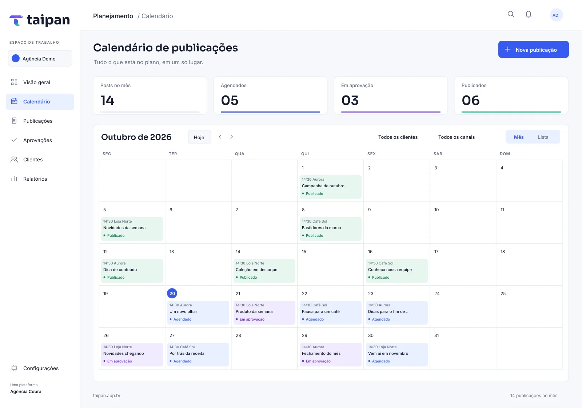This screenshot has height=408, width=582.
Task: Open Clientes in sidebar
Action: coord(40,159)
